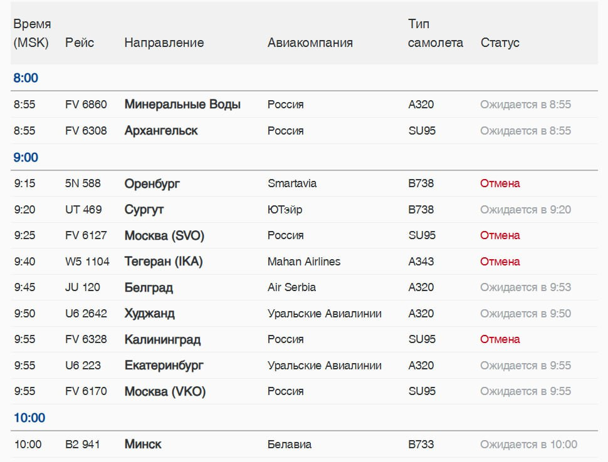Click the Авиакомпания column header
Screen dimensions: 608x462
[310, 43]
